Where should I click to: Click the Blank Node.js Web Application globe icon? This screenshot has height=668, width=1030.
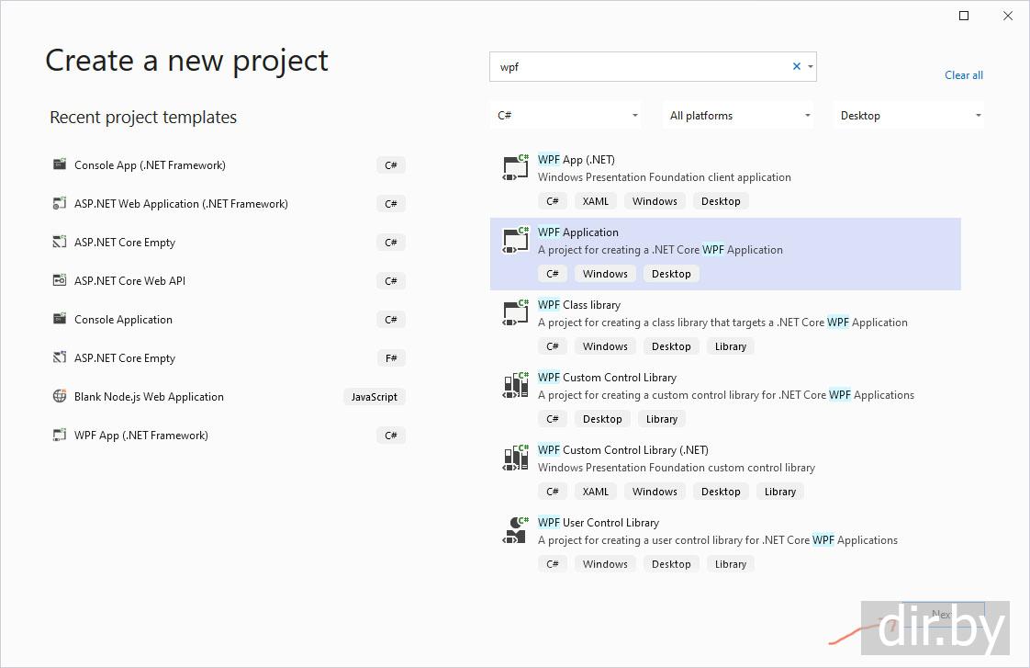click(60, 397)
